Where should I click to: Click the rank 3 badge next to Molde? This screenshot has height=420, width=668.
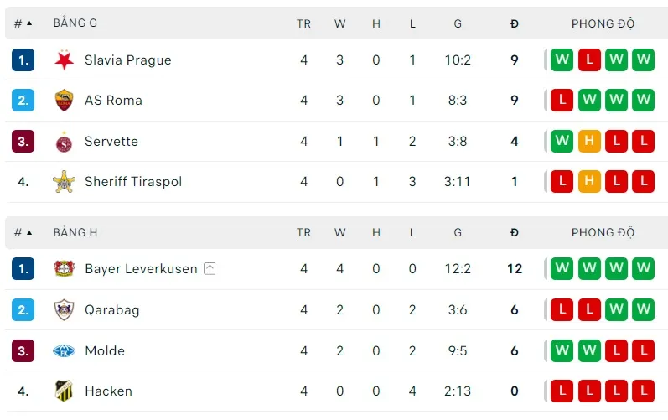click(23, 351)
